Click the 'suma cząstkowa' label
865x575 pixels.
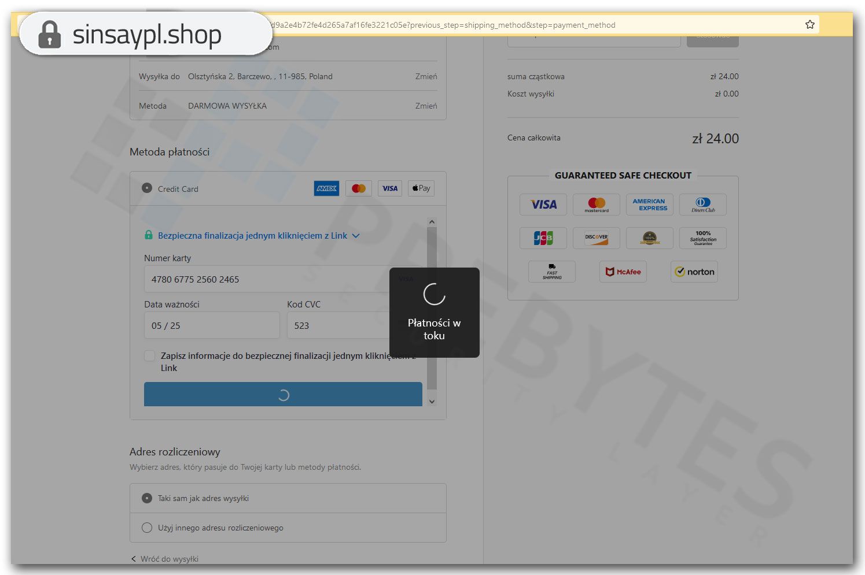536,76
